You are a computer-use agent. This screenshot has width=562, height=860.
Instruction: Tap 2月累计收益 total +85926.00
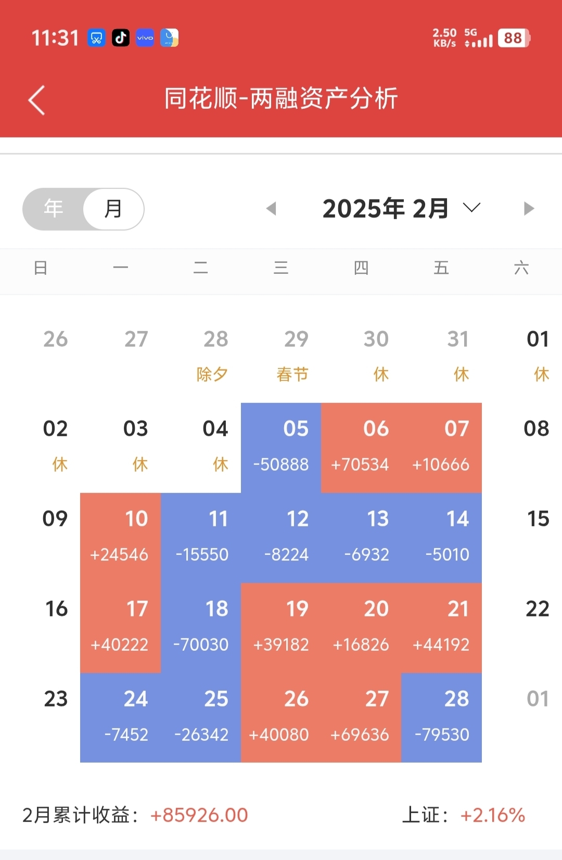(x=199, y=815)
